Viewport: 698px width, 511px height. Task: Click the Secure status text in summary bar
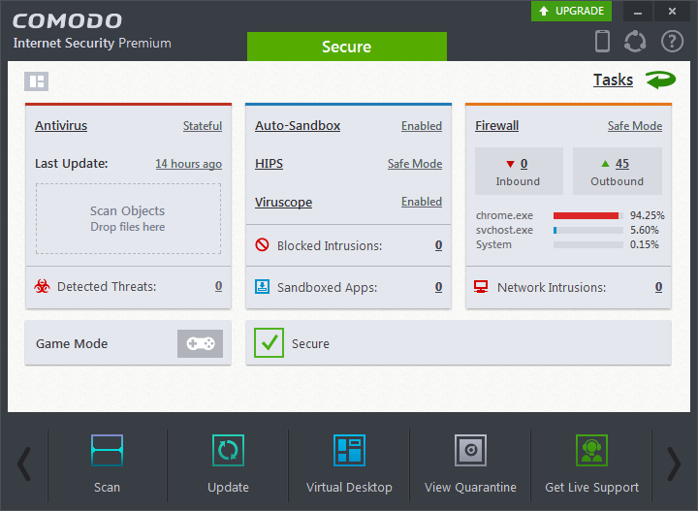click(310, 343)
